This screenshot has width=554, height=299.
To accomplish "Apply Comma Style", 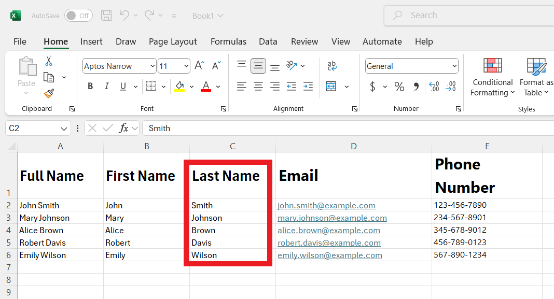I will click(416, 87).
